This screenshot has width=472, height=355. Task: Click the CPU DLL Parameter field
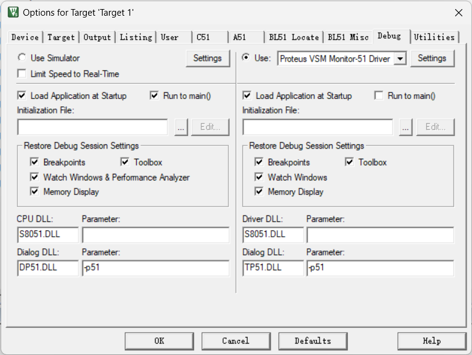[x=156, y=235]
